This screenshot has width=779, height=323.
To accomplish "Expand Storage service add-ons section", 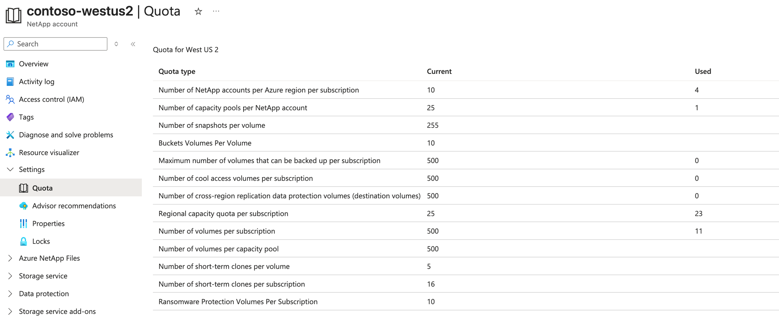I will click(x=10, y=311).
